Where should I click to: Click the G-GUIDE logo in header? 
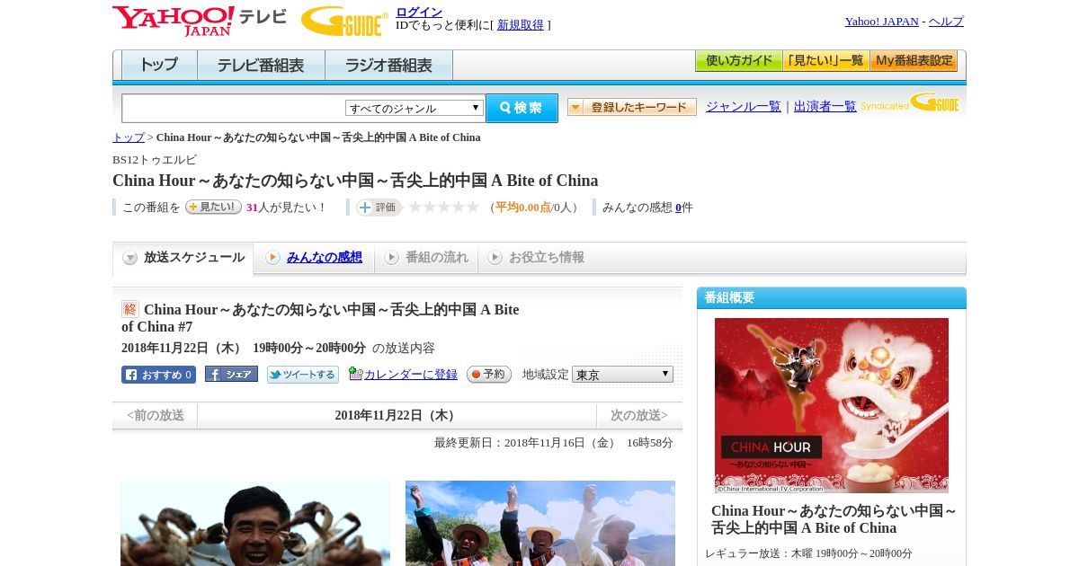click(x=344, y=22)
